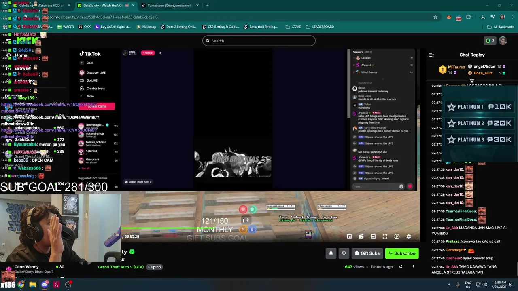518x291 pixels.
Task: Open playback speed control in player
Action: coord(397,237)
